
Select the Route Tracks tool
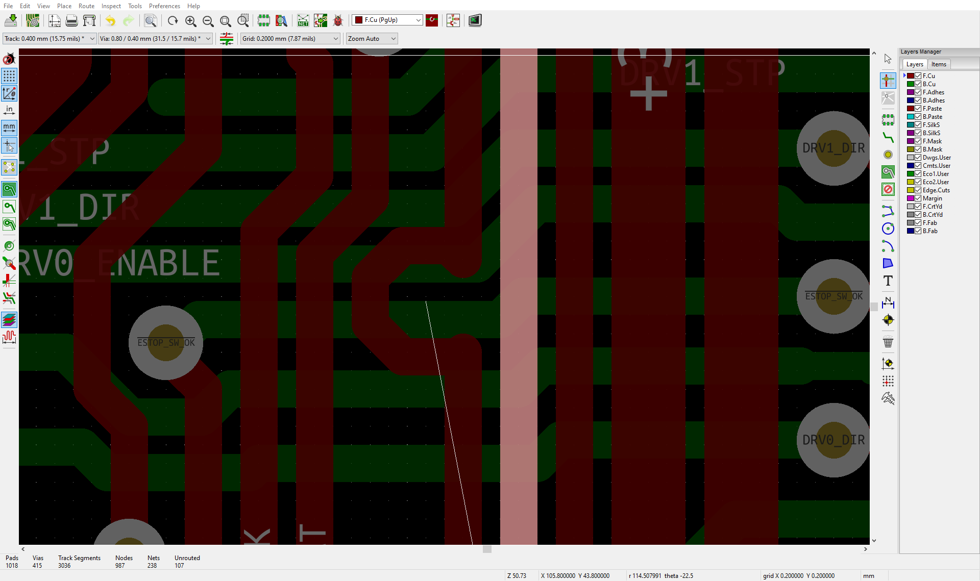[x=888, y=137]
